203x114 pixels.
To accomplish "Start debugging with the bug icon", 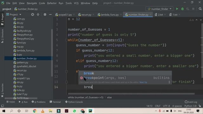I will [x=182, y=9].
